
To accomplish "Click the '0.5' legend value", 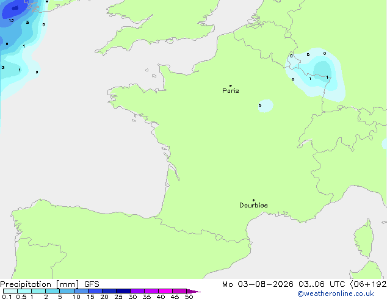I will 21,297.
